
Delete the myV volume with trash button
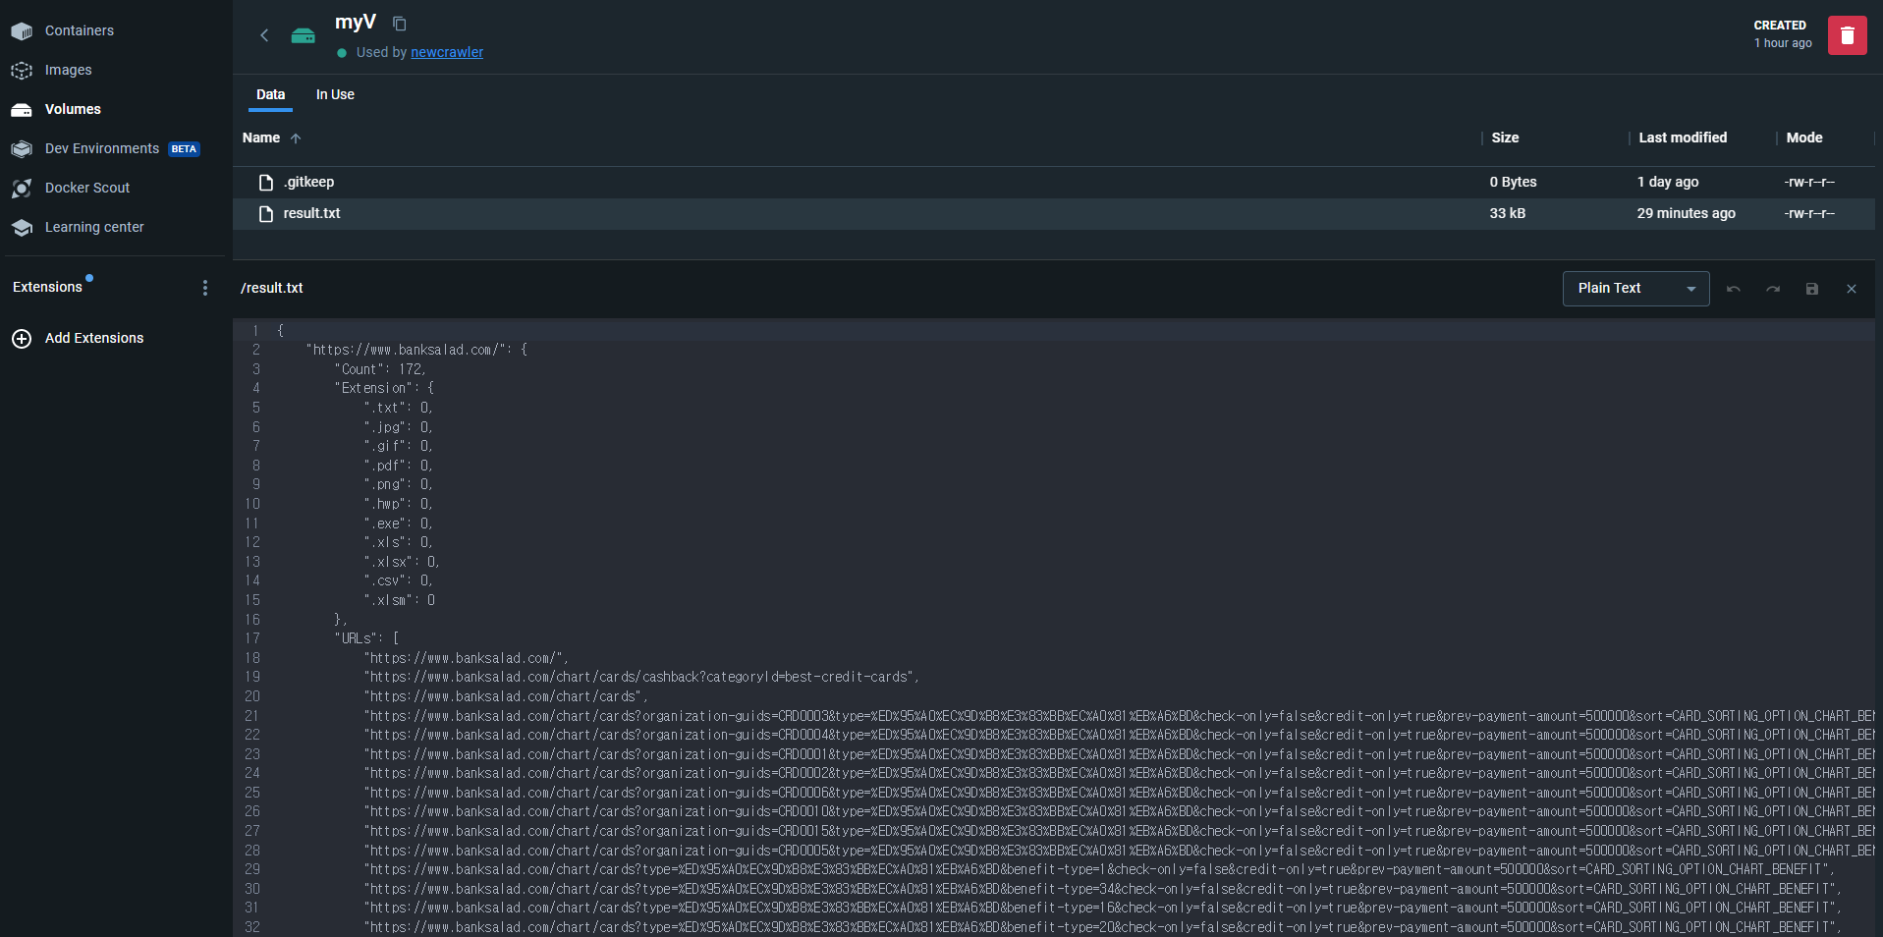[1847, 35]
